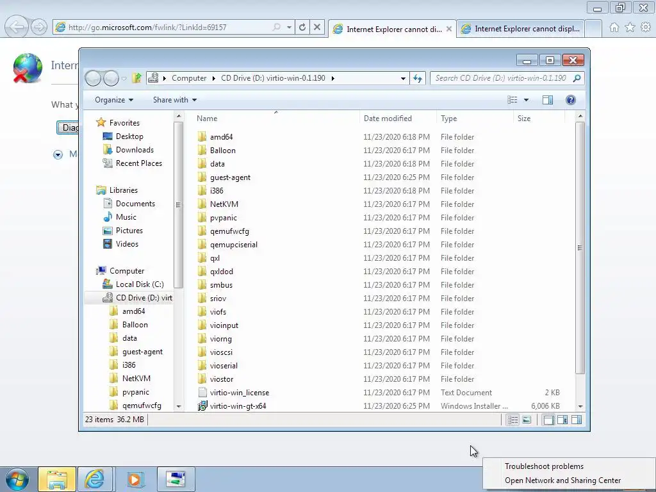This screenshot has width=656, height=492.
Task: Open Internet Explorer address bar dropdown arrow
Action: (x=289, y=28)
